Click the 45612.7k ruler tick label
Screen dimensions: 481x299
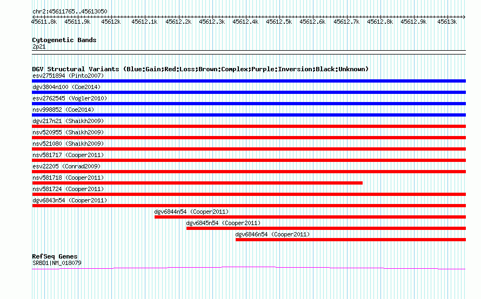tap(346, 22)
